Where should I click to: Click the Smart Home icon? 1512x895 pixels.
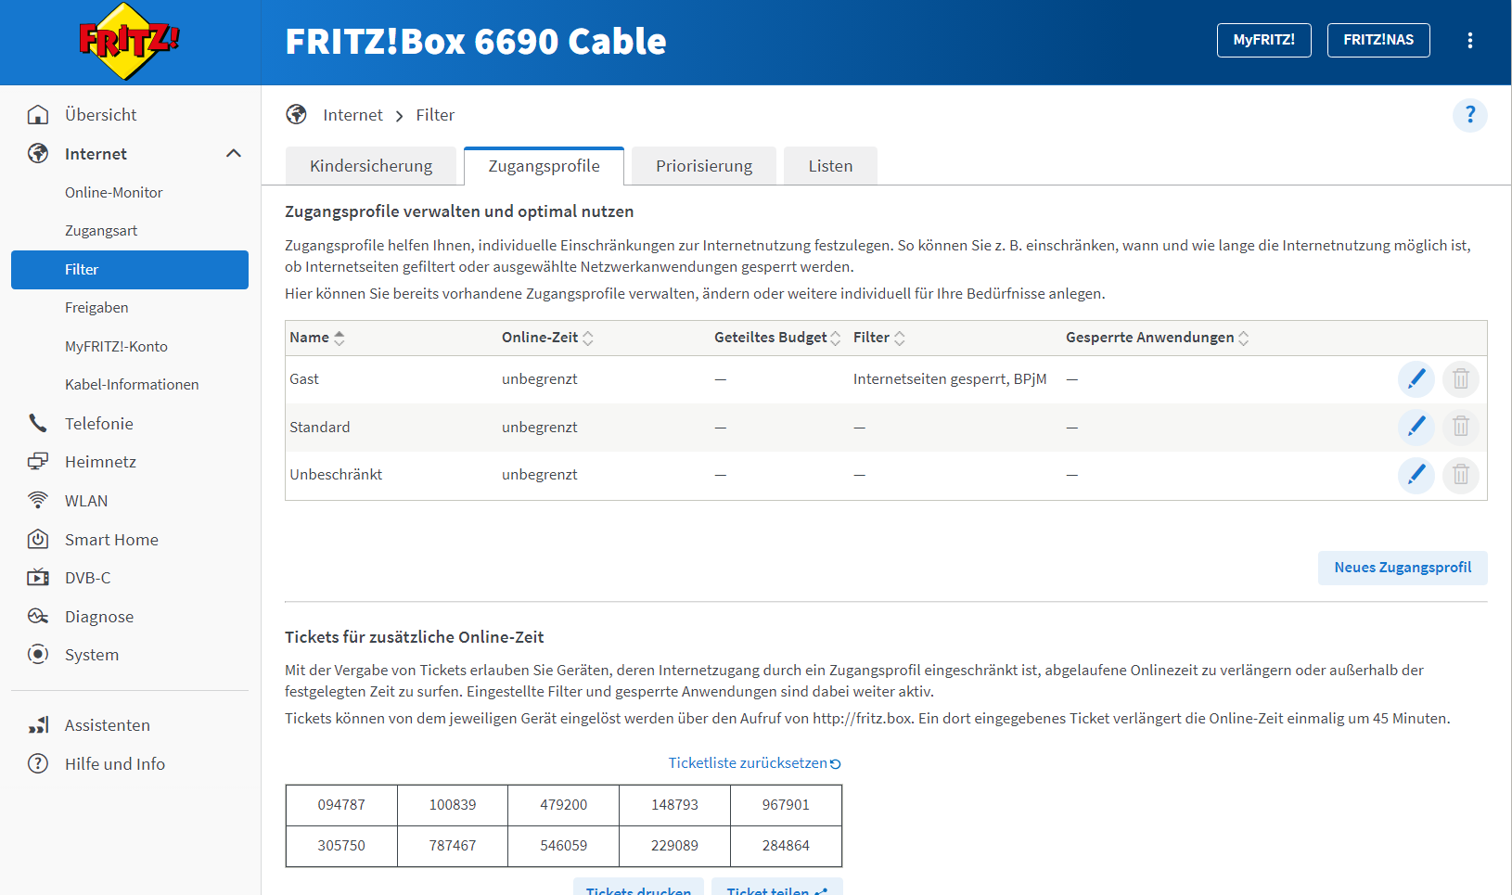coord(38,539)
